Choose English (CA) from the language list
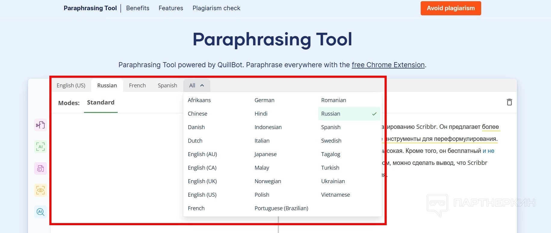 202,168
